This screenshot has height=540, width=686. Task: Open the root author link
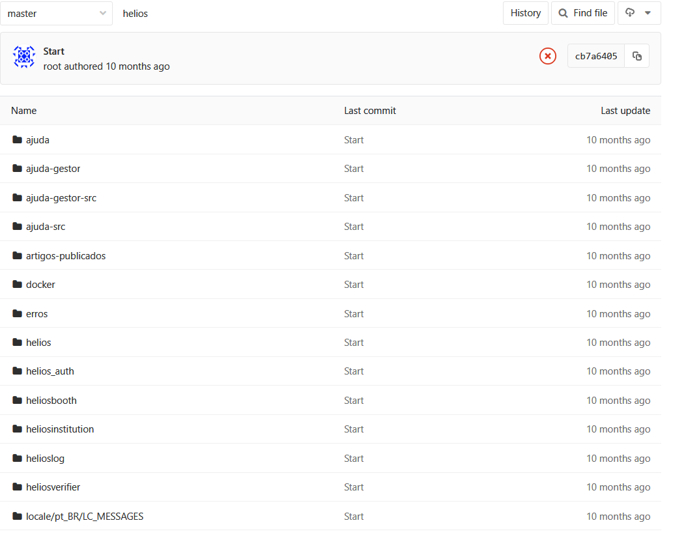(x=52, y=66)
